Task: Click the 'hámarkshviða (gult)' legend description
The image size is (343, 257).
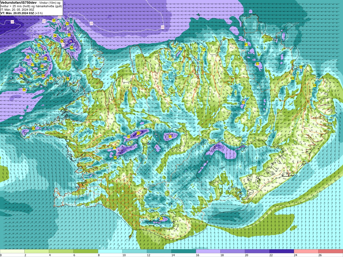Action: click(x=49, y=6)
